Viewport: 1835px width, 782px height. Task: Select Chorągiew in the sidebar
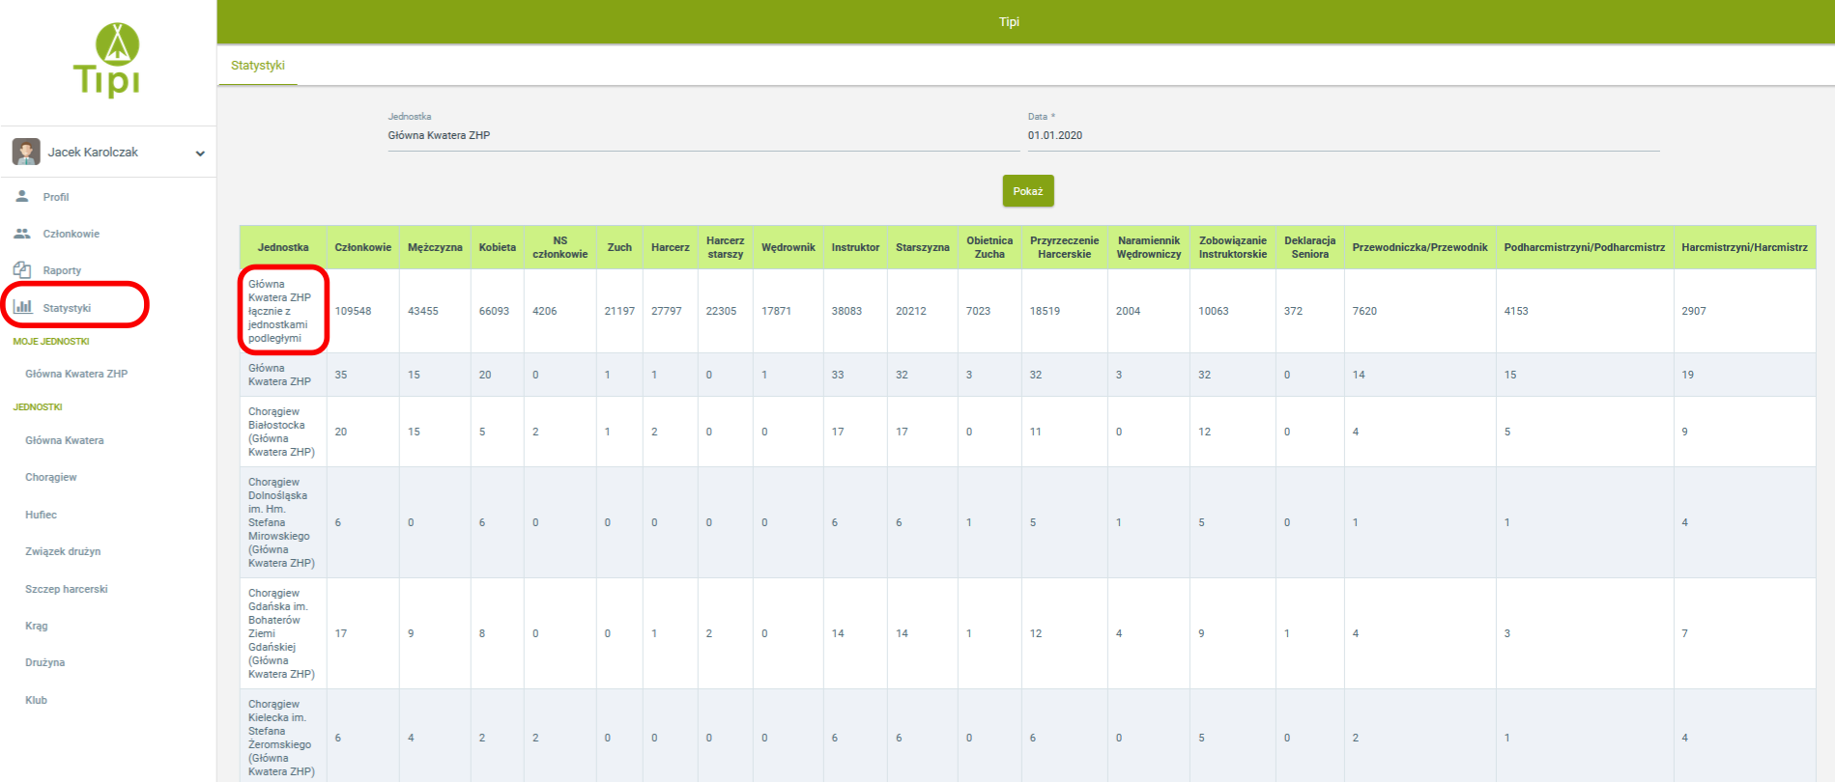click(51, 477)
